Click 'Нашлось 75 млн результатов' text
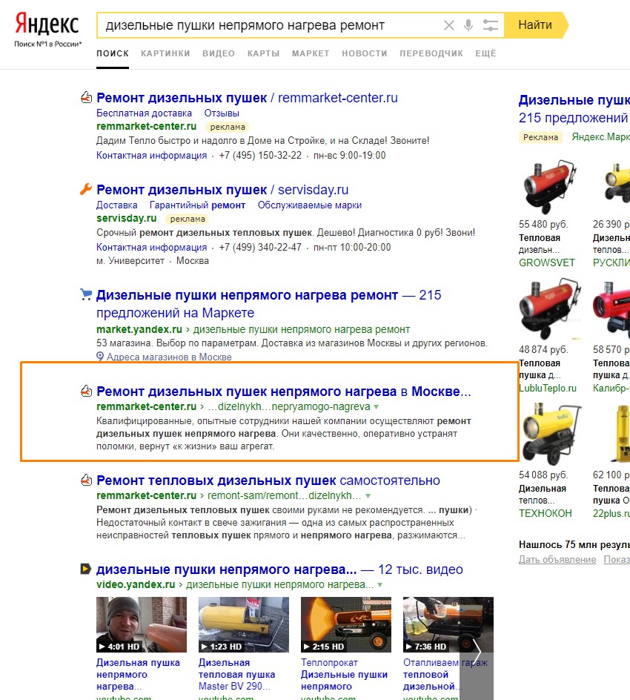Viewport: 630px width, 700px height. coord(574,544)
